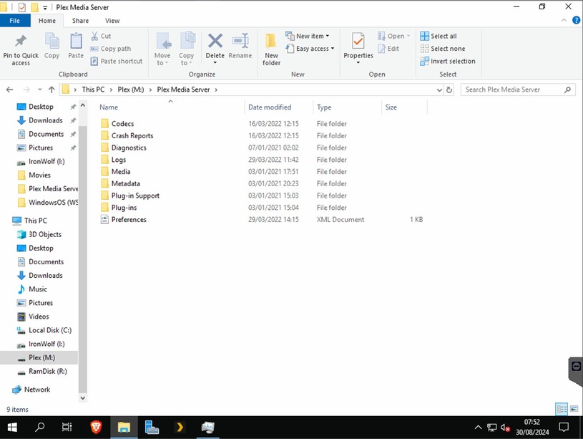Choose Invert selection in Select group

click(x=448, y=61)
